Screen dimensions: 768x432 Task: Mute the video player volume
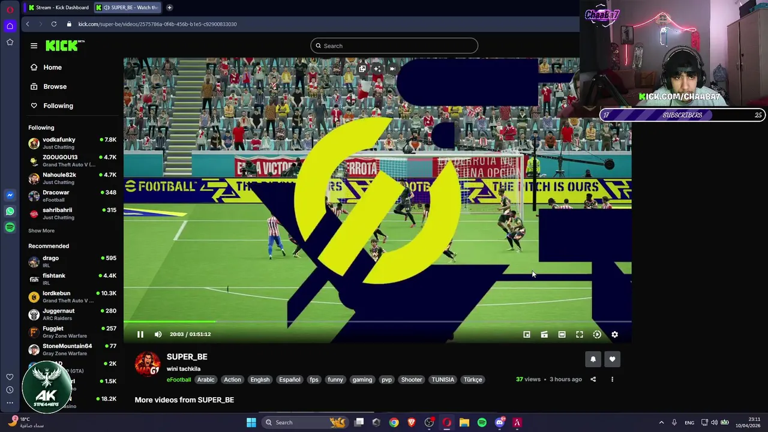tap(158, 334)
